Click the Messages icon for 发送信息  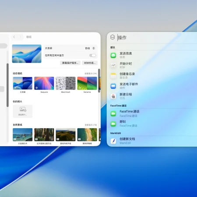[113, 55]
